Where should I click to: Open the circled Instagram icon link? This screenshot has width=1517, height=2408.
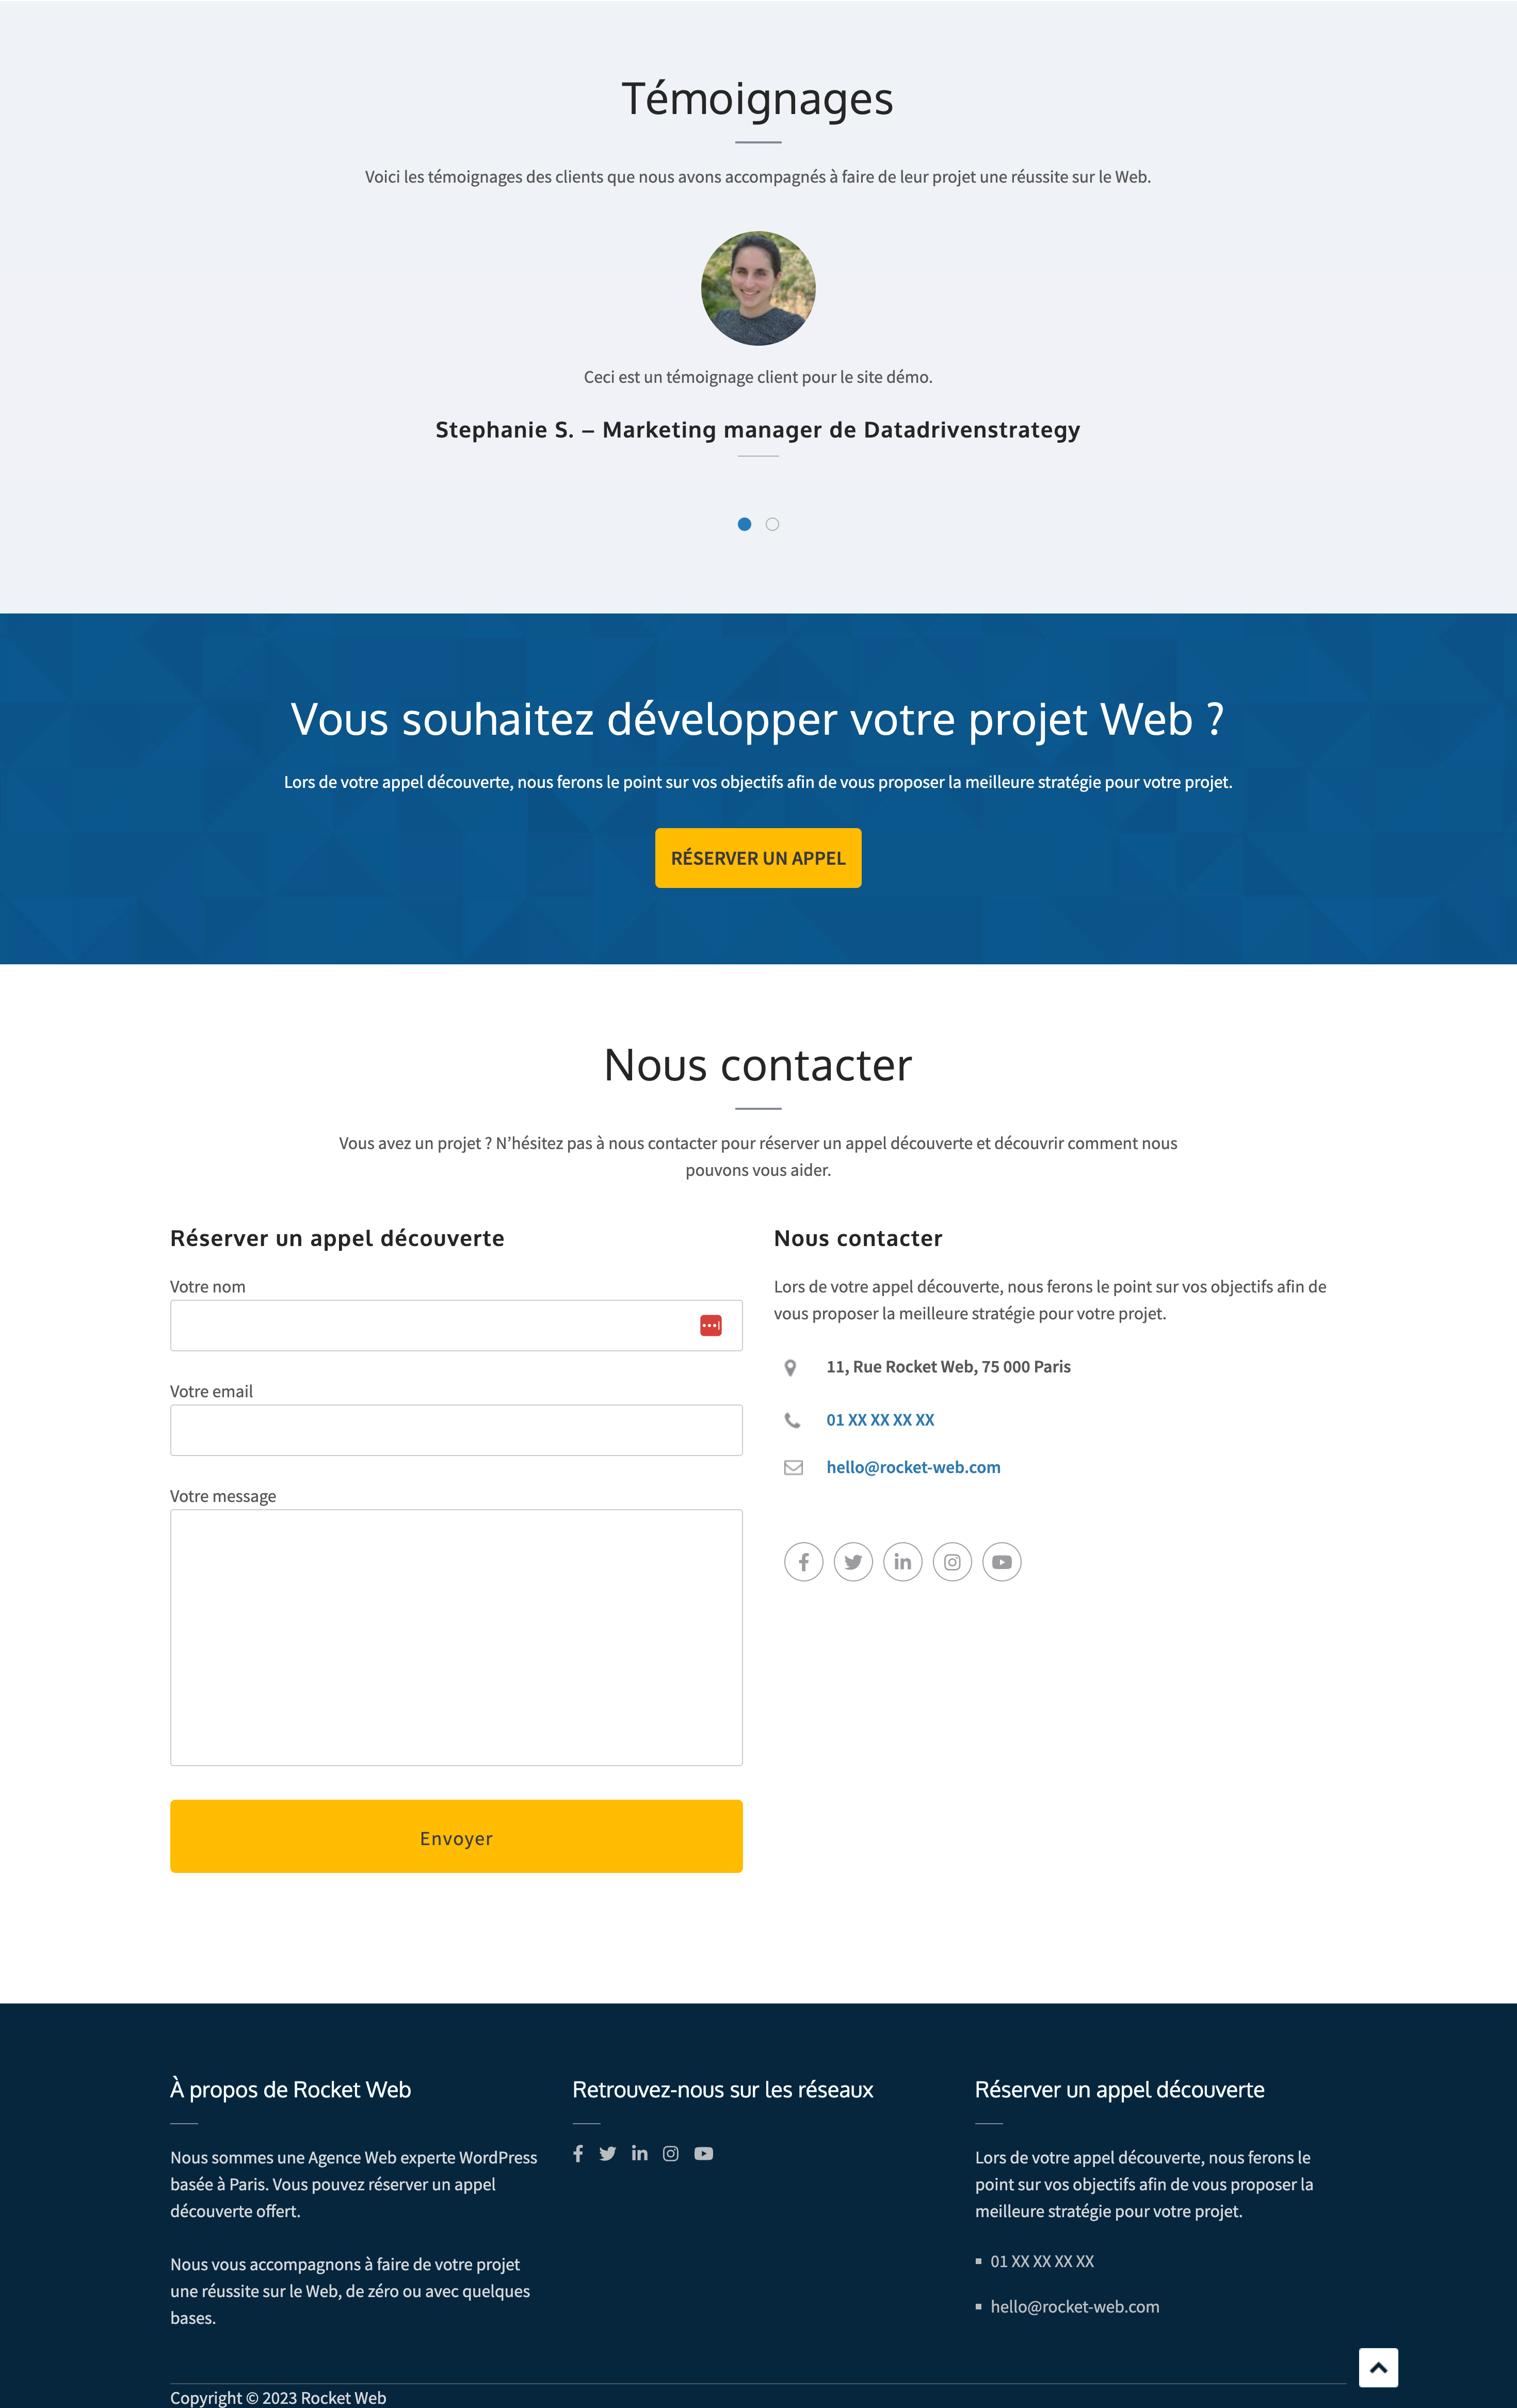tap(952, 1562)
